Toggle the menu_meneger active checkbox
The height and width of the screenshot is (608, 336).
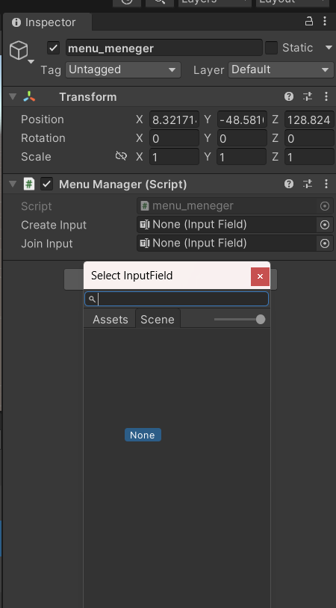(53, 49)
